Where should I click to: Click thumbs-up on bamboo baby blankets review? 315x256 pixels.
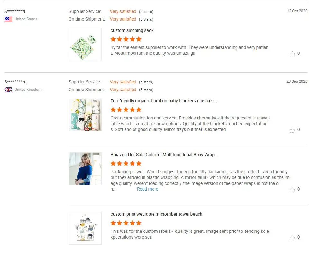[x=292, y=130]
